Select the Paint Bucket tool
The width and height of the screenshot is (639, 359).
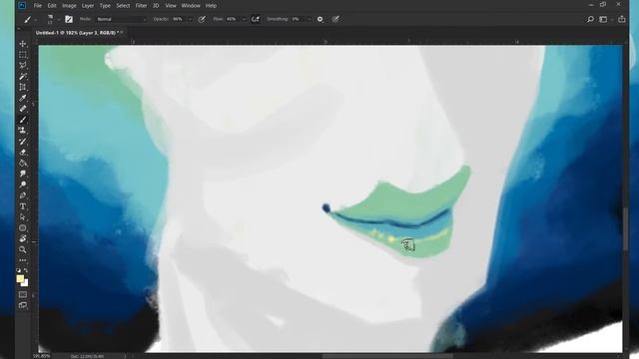[x=23, y=163]
